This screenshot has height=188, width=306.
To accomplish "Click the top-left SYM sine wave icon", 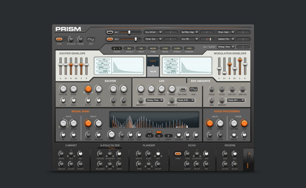I will (91, 39).
